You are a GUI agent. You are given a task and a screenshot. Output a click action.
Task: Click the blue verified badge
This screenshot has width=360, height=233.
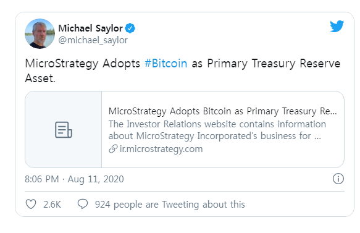pyautogui.click(x=130, y=28)
